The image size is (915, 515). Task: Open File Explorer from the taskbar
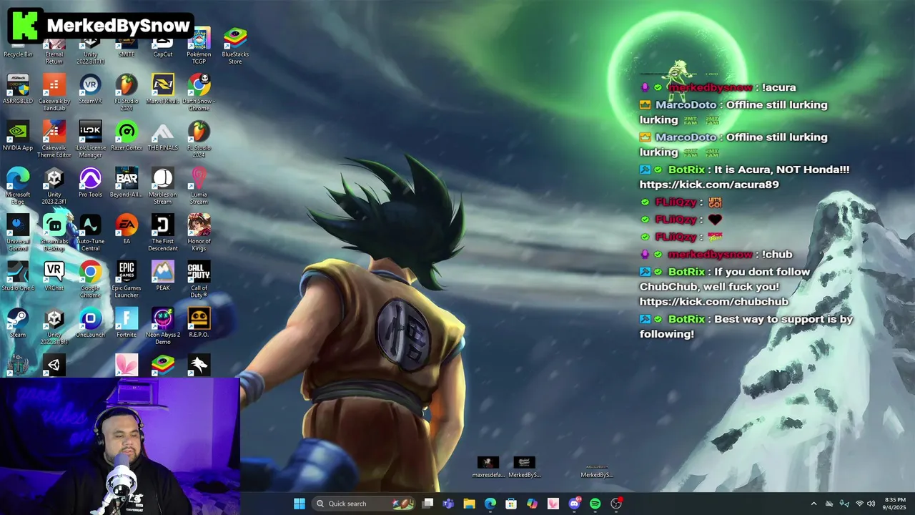tap(469, 504)
